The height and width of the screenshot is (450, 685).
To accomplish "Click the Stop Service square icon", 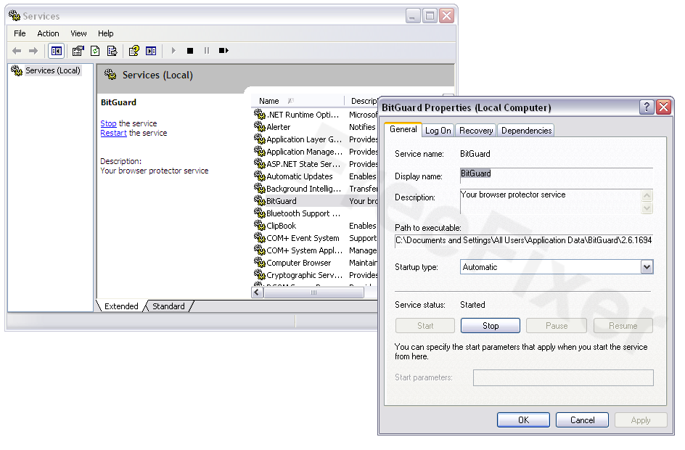I will coord(190,51).
